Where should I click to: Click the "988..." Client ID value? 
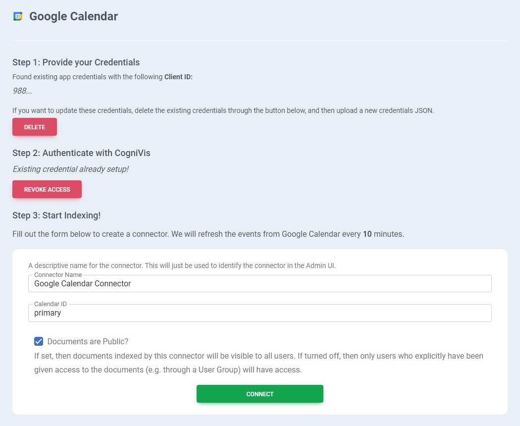coord(22,91)
